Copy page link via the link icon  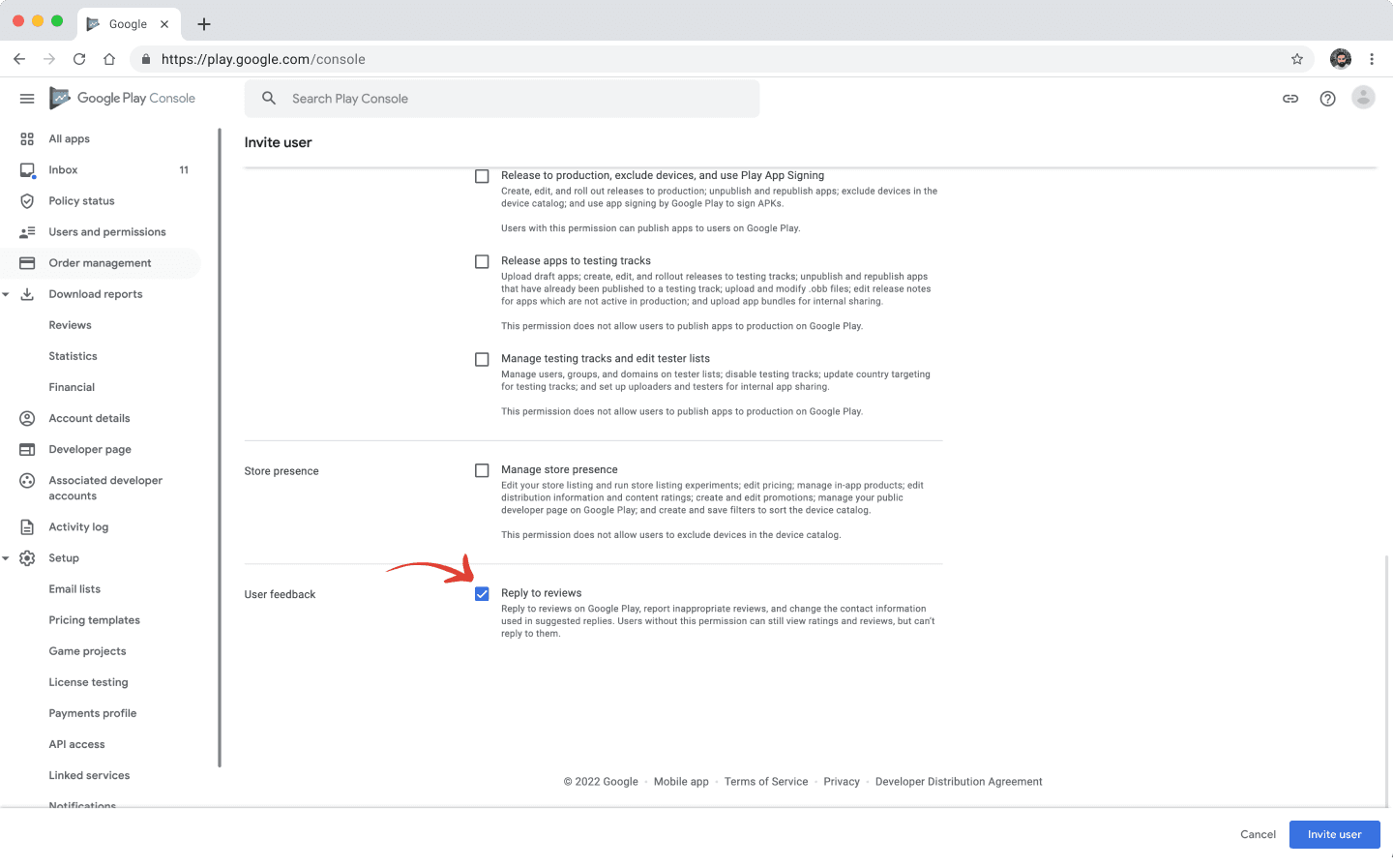(x=1290, y=99)
